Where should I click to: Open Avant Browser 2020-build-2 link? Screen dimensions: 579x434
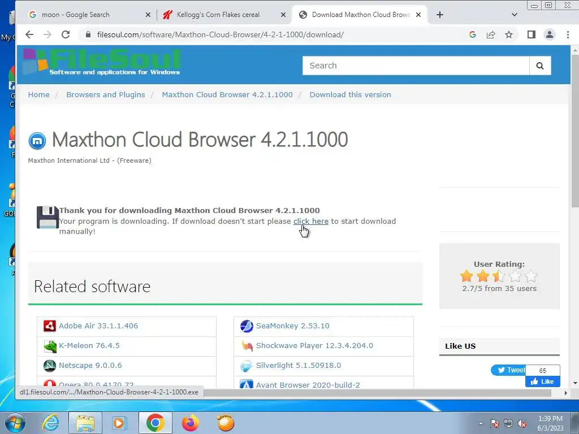pos(308,385)
